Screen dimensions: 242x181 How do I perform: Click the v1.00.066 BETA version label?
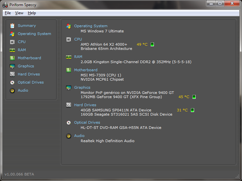pyautogui.click(x=19, y=174)
